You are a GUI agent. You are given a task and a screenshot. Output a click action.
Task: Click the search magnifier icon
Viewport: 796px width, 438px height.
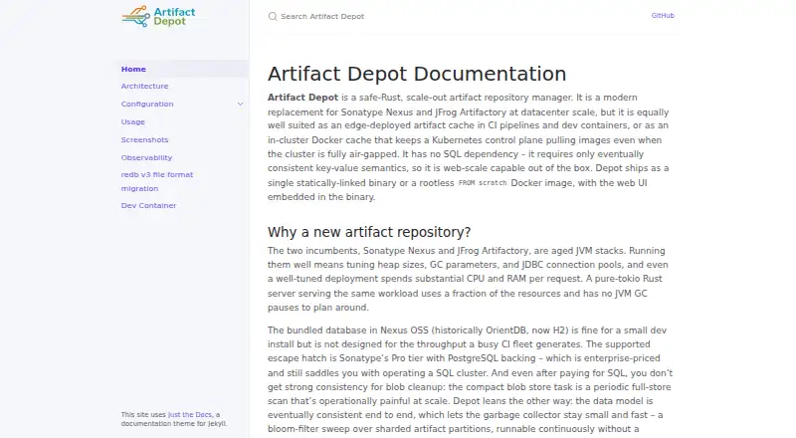[273, 16]
